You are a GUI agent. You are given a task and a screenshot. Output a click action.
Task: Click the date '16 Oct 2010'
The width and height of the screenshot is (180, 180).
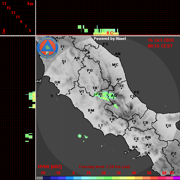click(161, 40)
